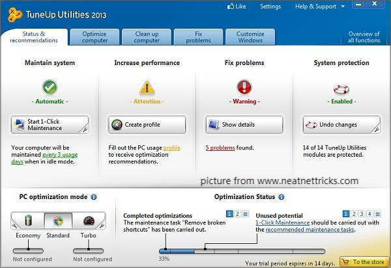Show page 1 of Unused potential
This screenshot has height=268, width=391.
[345, 214]
